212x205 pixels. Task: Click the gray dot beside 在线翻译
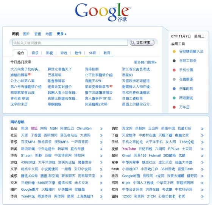174,79
